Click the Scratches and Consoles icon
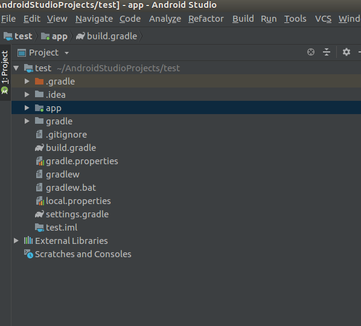Image resolution: width=361 pixels, height=326 pixels. point(28,254)
